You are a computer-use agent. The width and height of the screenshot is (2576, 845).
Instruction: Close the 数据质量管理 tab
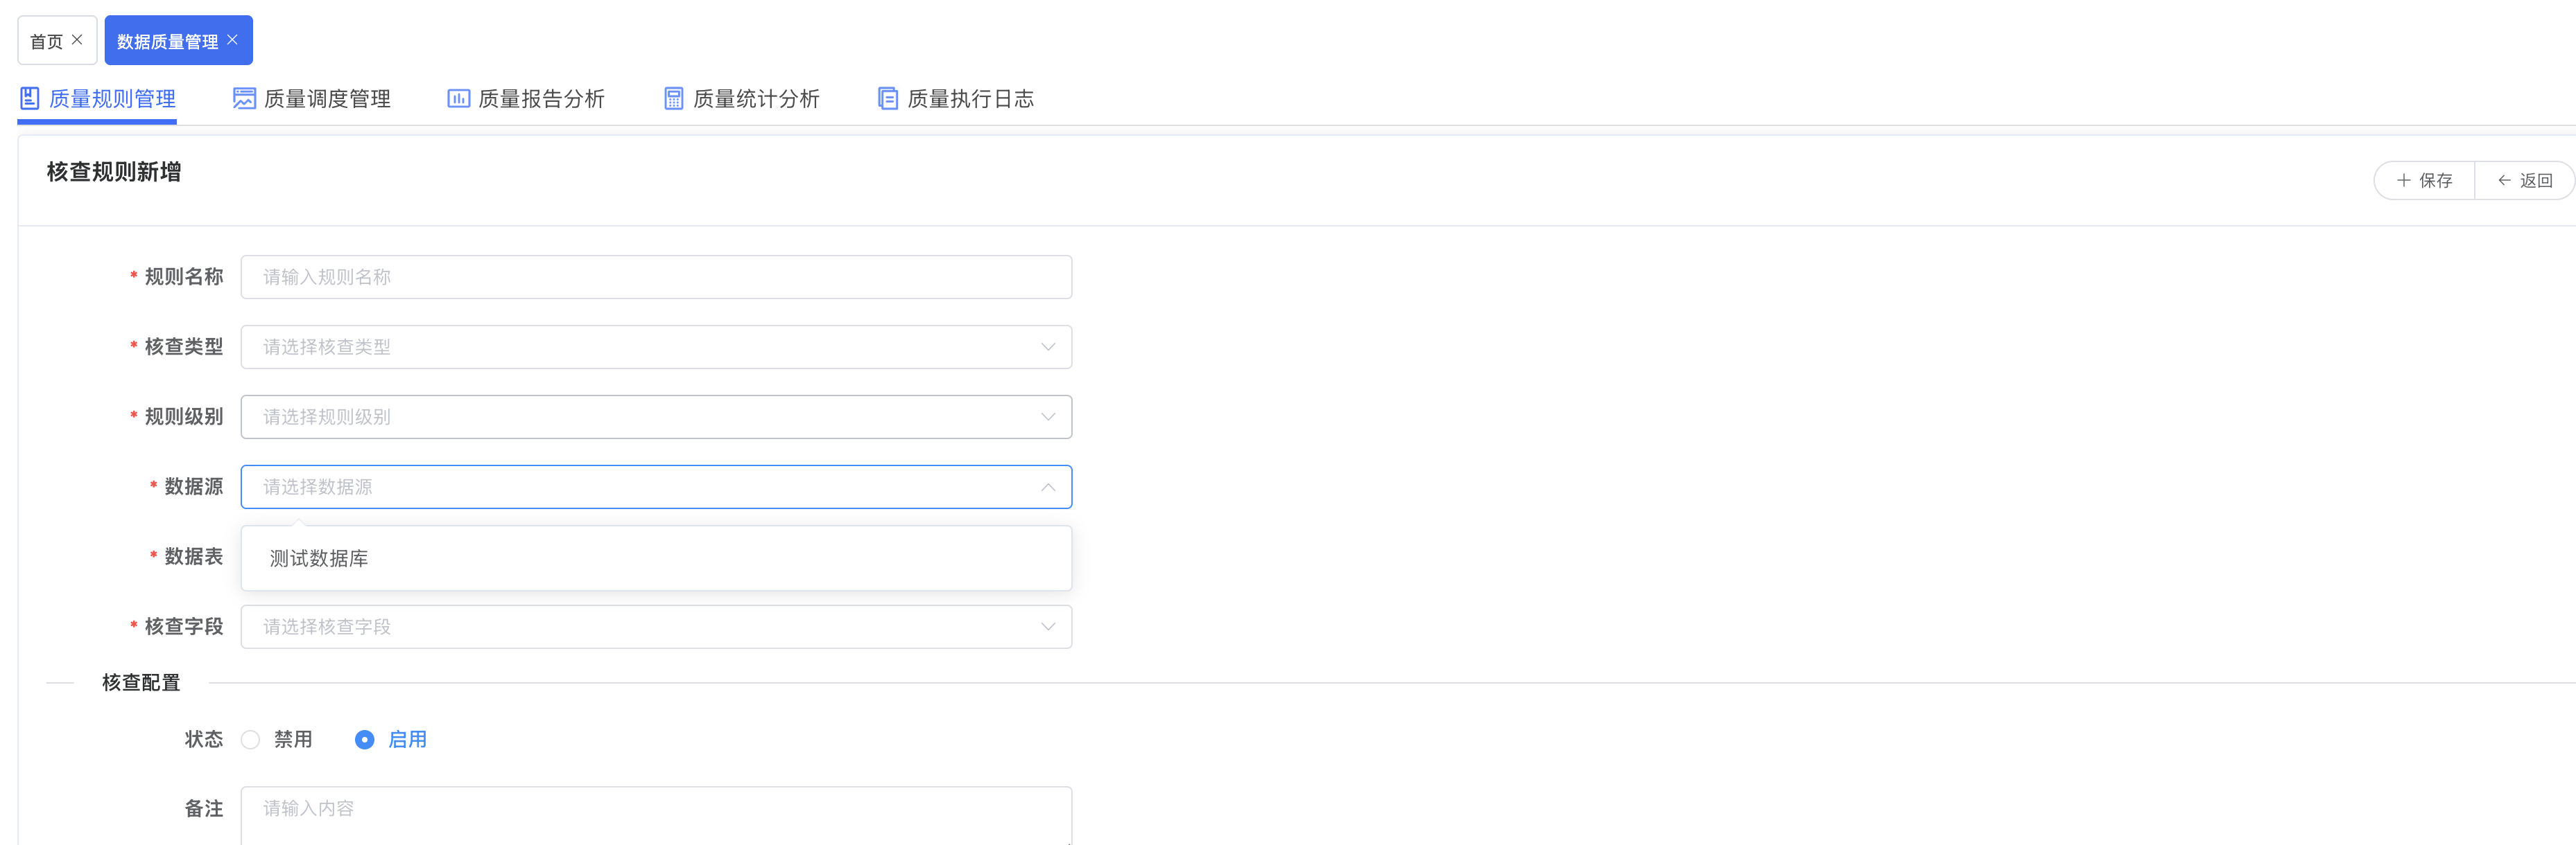click(x=232, y=40)
